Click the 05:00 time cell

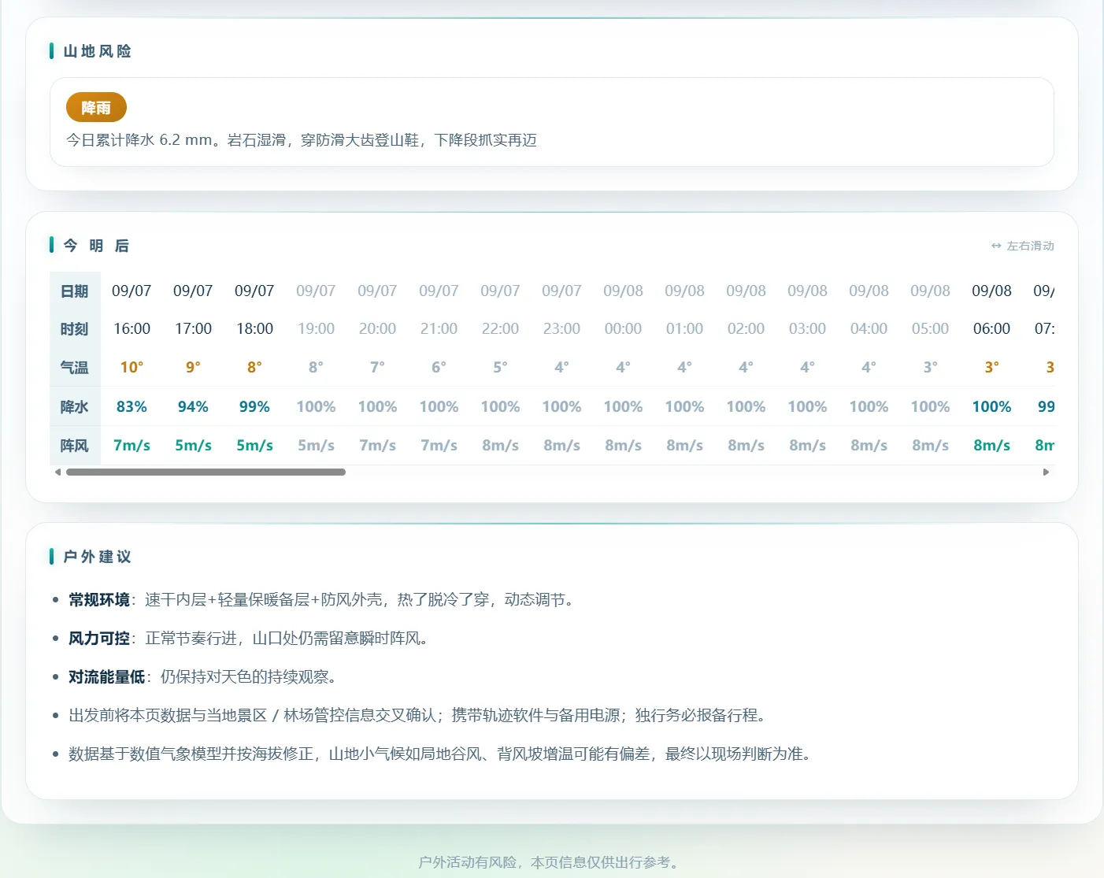click(x=930, y=329)
